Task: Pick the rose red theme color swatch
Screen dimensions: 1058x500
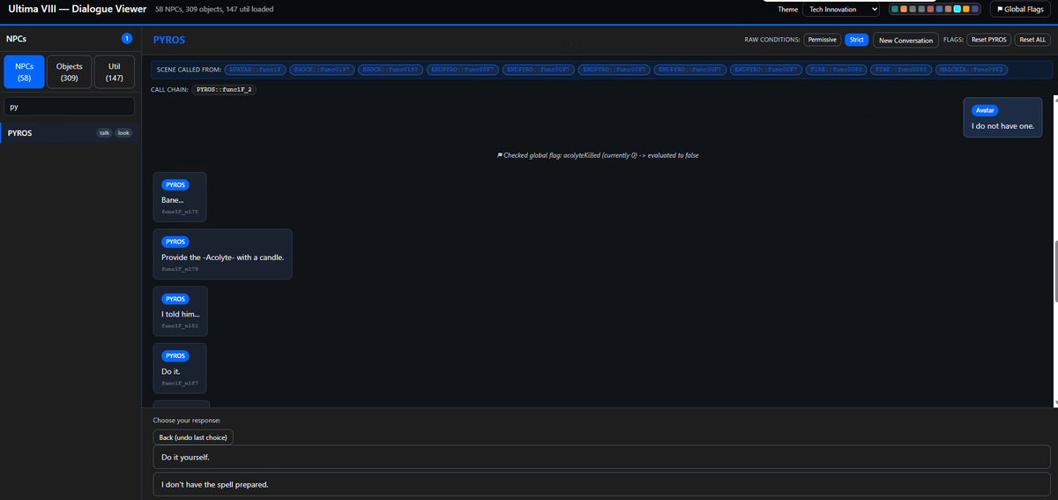Action: point(931,9)
